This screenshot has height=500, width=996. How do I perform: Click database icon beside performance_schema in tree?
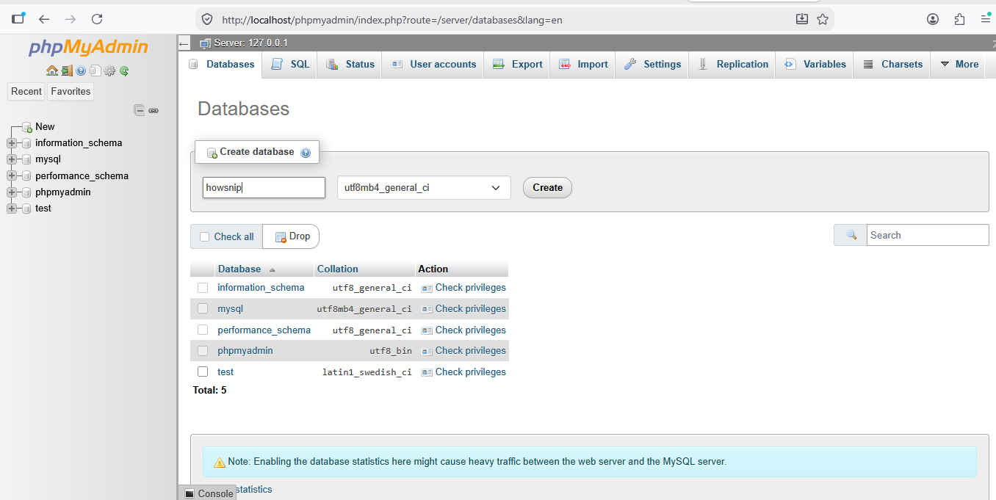[x=26, y=176]
